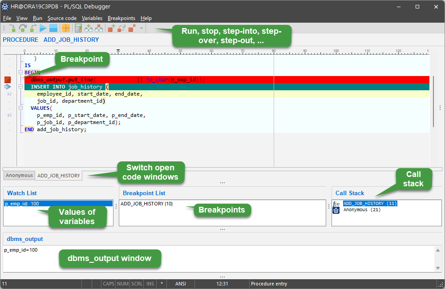445x289 pixels.
Task: Toggle the SCRL indicator in the status bar
Action: pos(137,284)
